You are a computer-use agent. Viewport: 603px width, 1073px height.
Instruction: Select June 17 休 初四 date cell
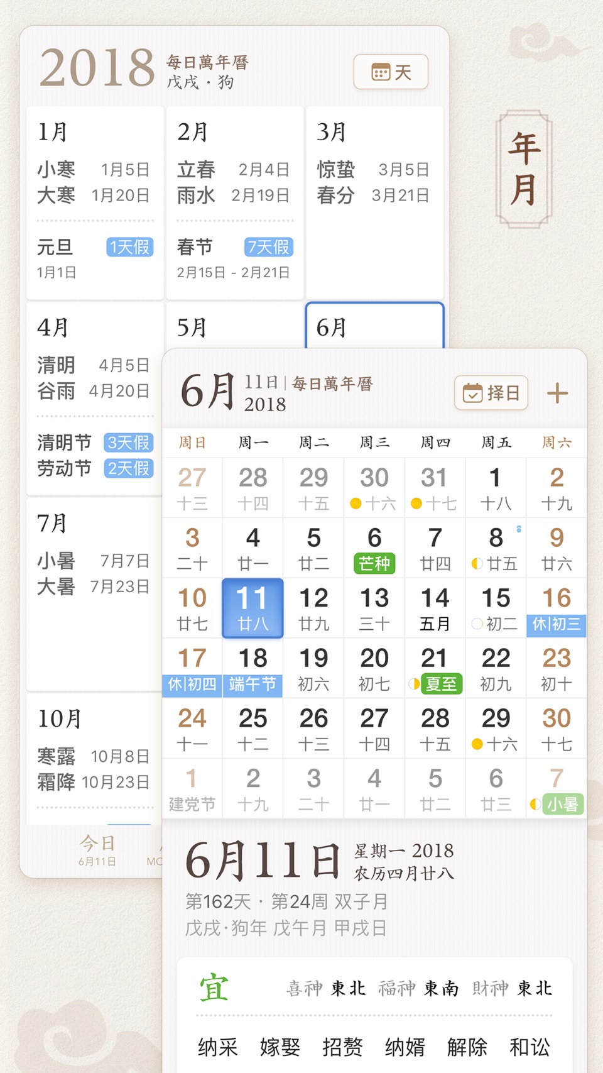pos(192,668)
